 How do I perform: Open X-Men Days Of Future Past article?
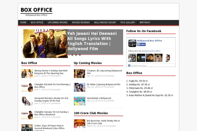pos(49,128)
